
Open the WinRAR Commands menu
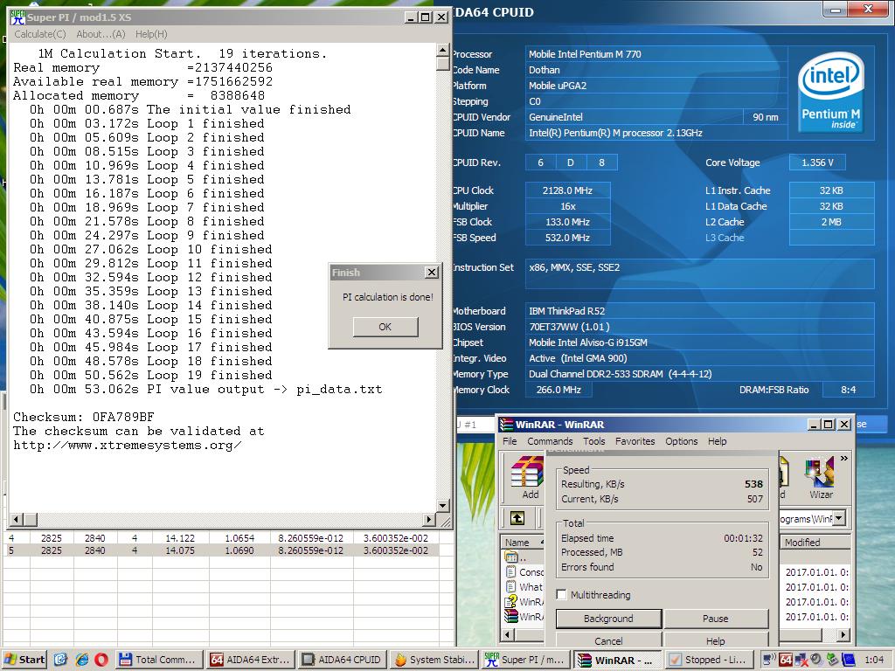(550, 441)
